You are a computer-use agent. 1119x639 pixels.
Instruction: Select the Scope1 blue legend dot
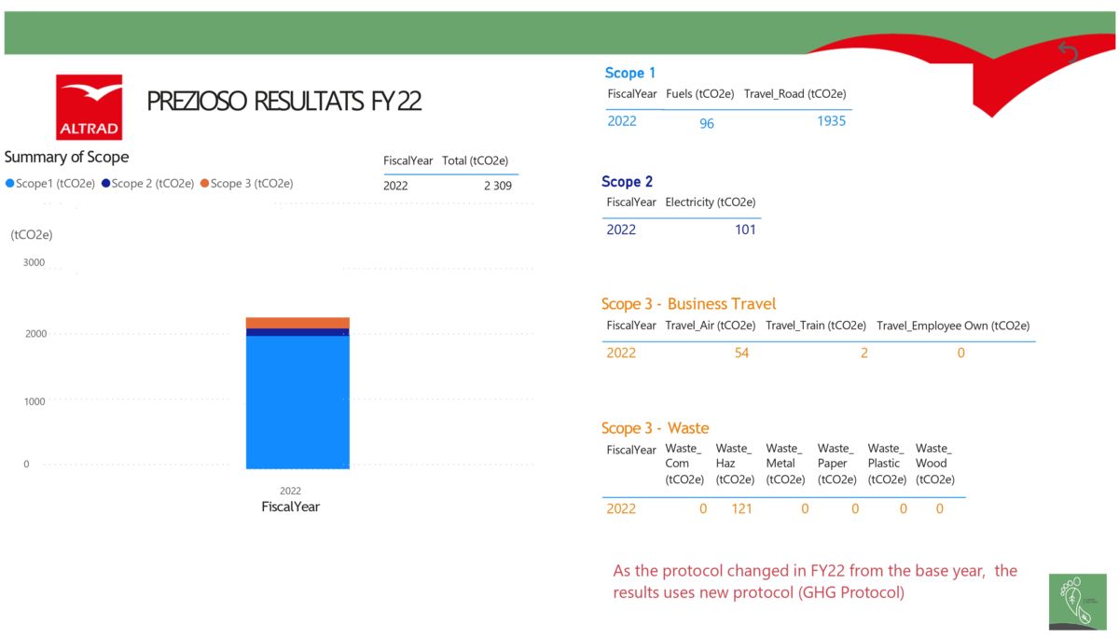coord(9,184)
